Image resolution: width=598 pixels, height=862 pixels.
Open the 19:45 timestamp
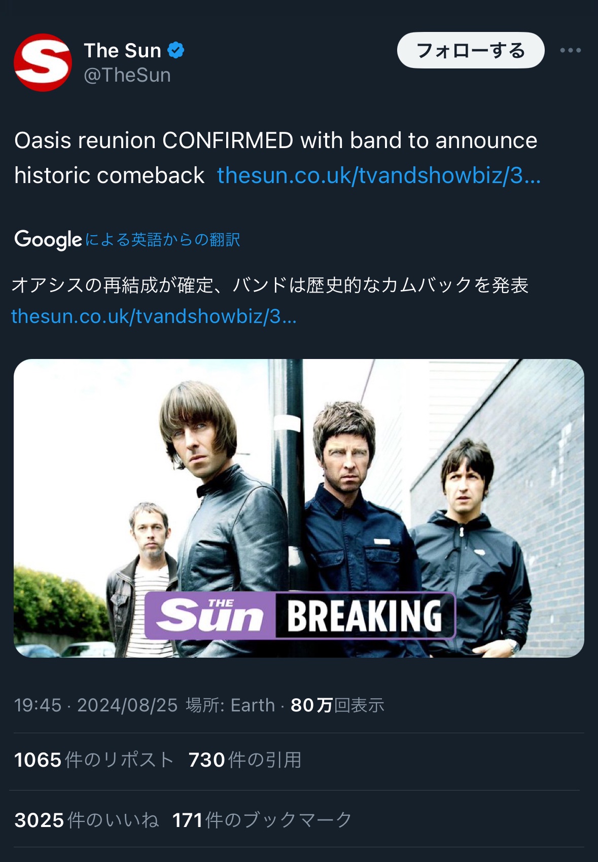click(38, 705)
